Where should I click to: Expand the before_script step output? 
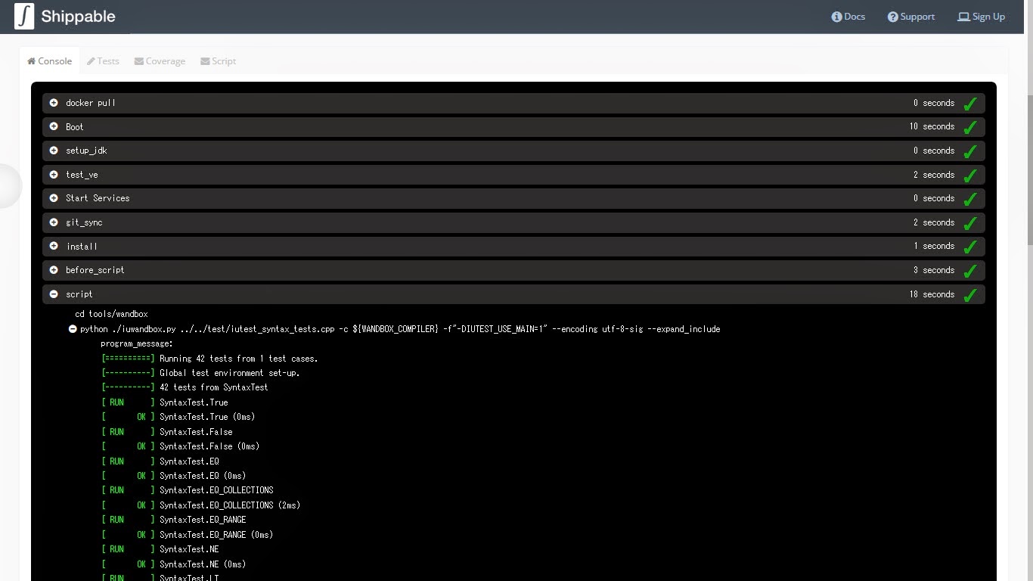pos(53,270)
